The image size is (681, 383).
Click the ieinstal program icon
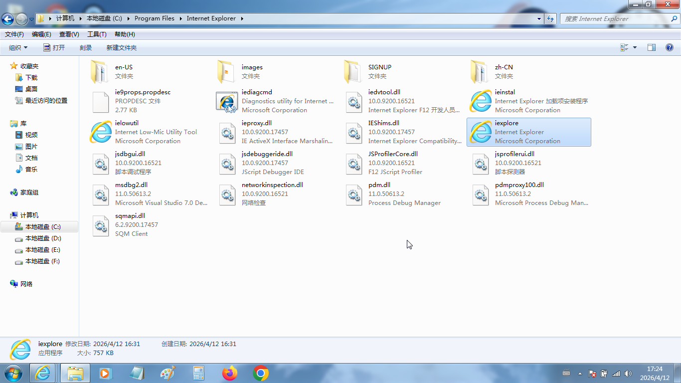click(x=481, y=101)
